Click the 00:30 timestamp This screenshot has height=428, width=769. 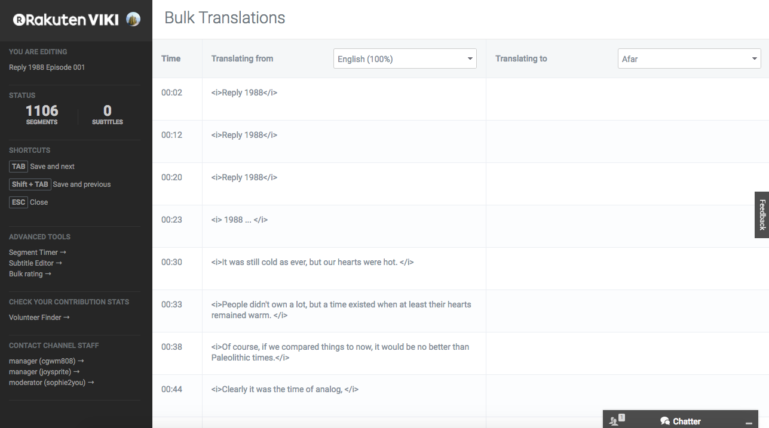coord(171,262)
